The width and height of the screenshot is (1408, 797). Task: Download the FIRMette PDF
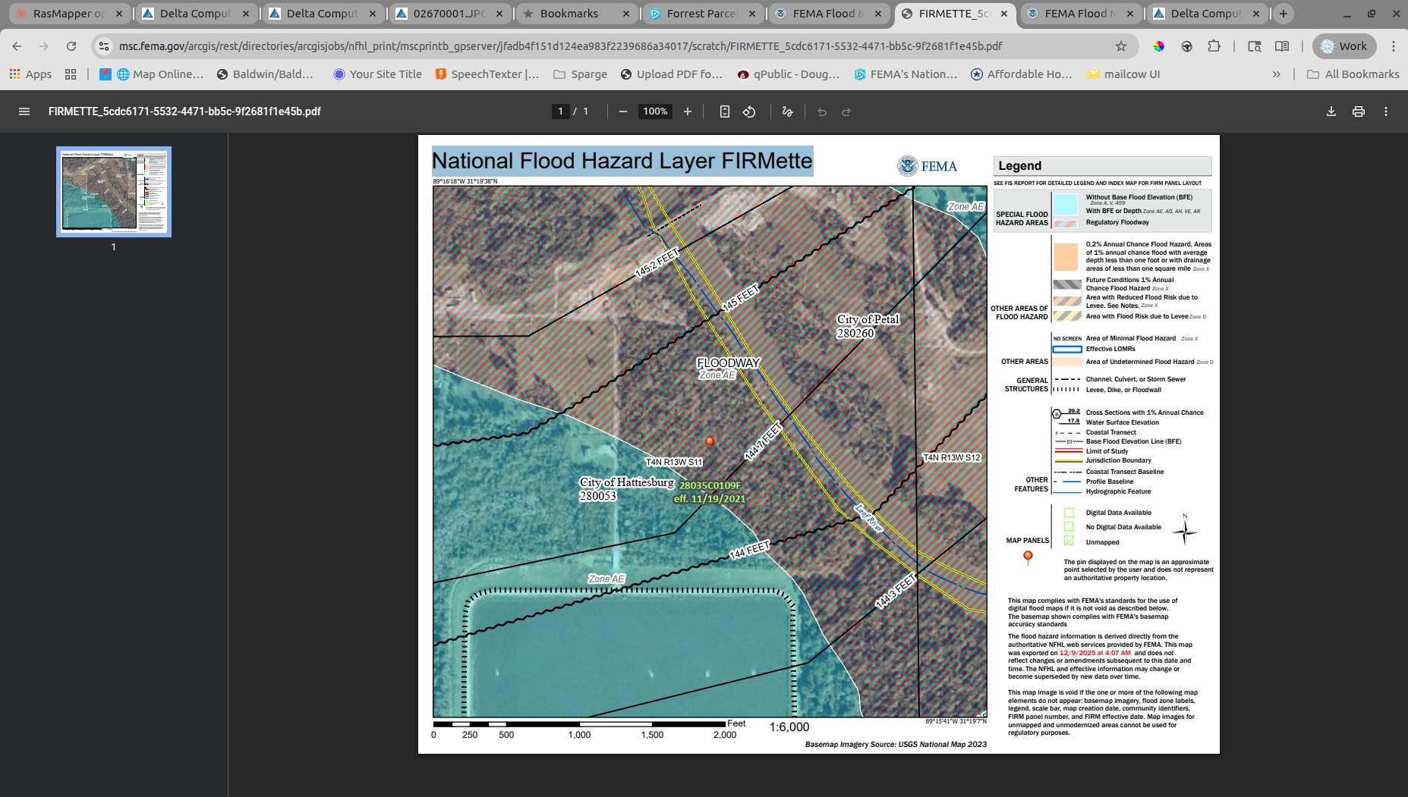coord(1331,111)
